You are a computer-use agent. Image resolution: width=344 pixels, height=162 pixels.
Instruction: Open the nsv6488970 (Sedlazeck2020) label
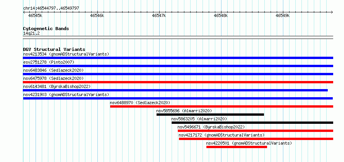click(x=140, y=103)
